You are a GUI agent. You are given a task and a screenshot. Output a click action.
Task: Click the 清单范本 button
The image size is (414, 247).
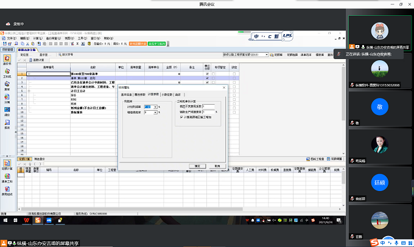click(x=306, y=55)
